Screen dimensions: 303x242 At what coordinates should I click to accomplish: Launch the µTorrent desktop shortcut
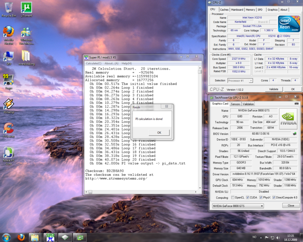point(27,9)
